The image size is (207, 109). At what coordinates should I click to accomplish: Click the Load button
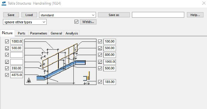(x=29, y=15)
